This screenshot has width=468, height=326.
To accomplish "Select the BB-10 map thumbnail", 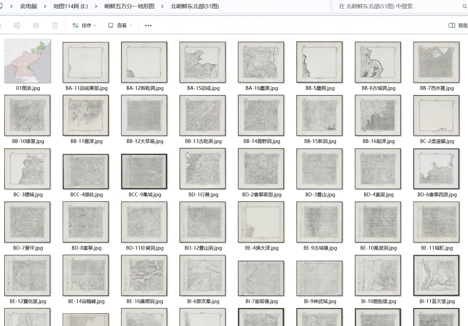I will click(27, 116).
